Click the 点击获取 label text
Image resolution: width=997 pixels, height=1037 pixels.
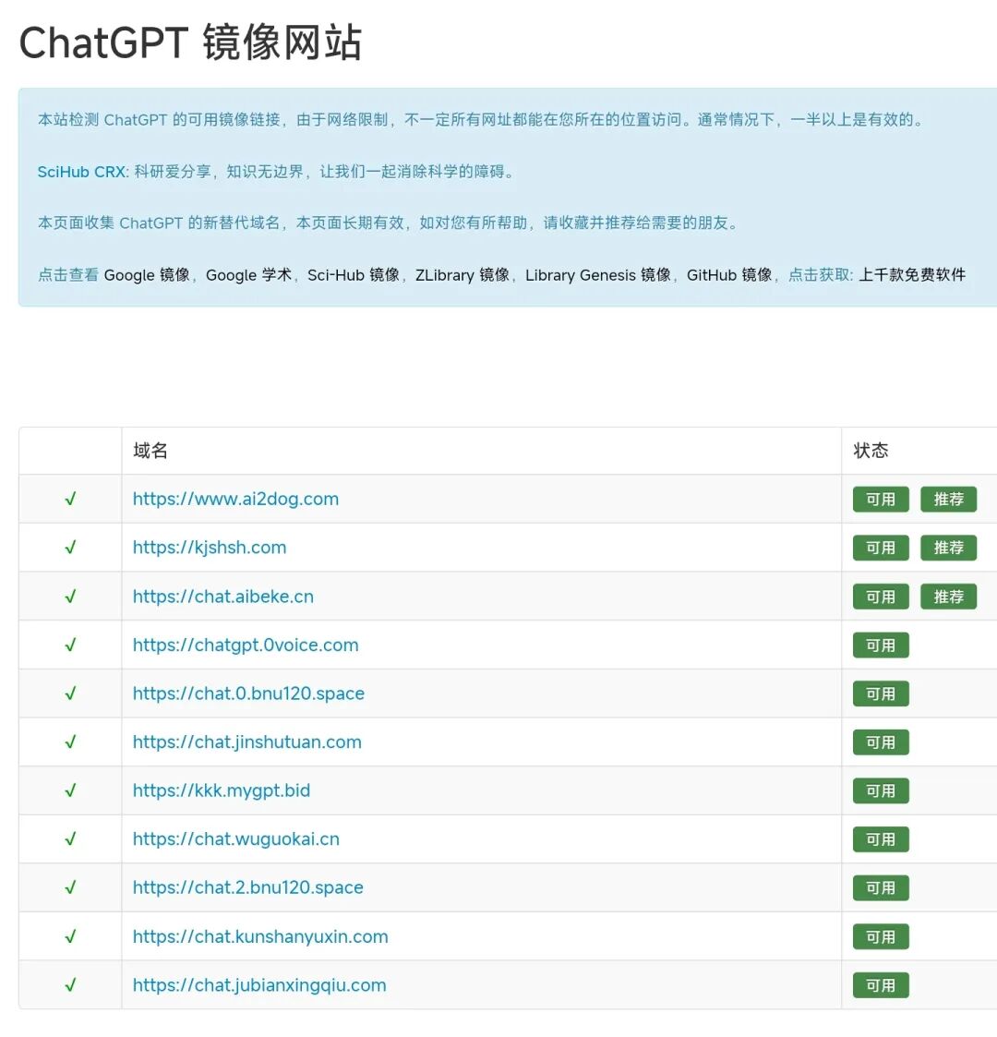(820, 275)
